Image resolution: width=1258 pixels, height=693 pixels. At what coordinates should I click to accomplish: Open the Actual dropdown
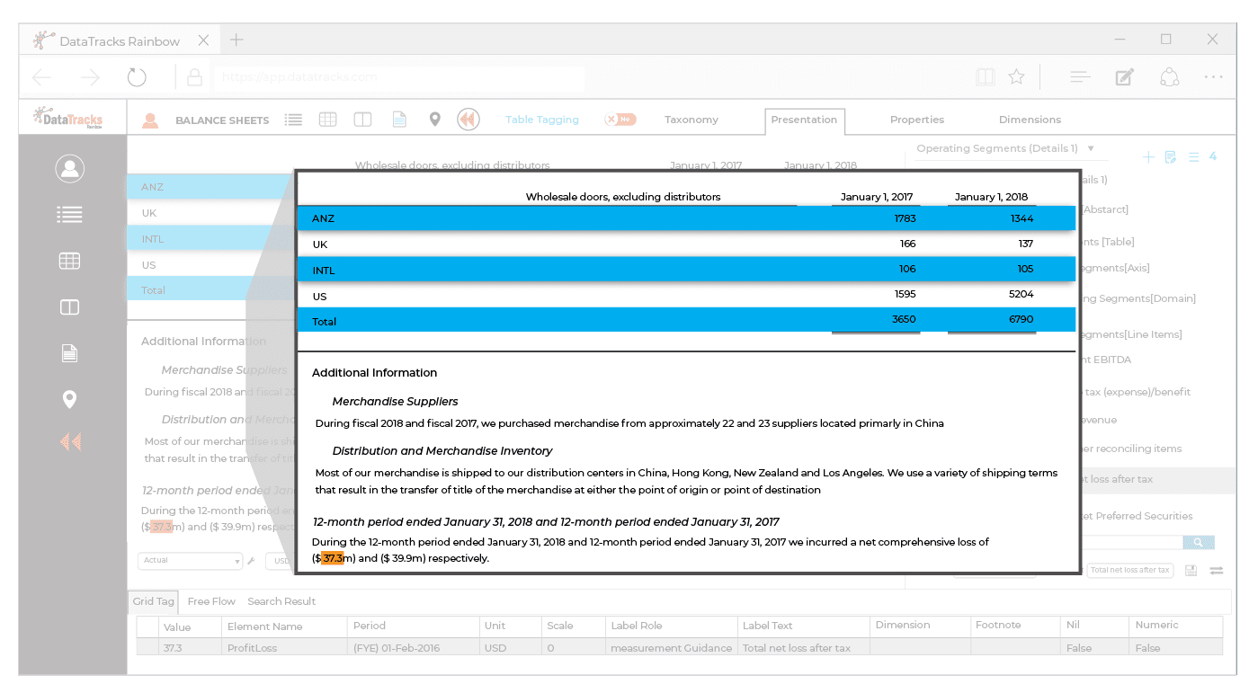190,561
